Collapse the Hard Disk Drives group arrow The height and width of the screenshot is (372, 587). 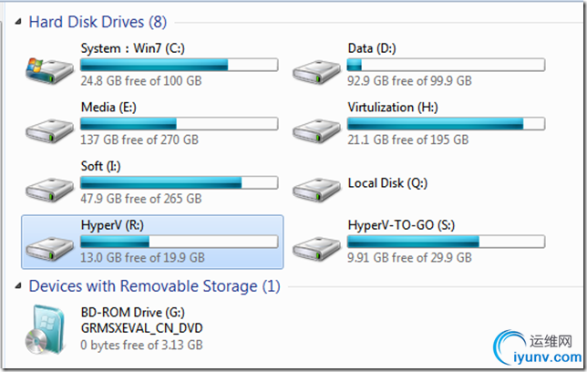[x=18, y=22]
